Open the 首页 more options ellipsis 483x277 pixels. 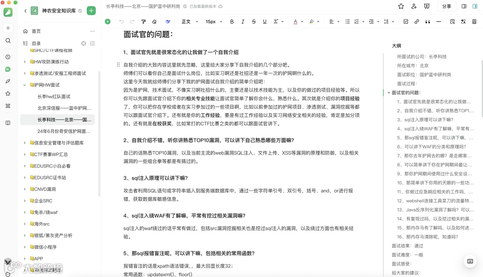pos(93,31)
